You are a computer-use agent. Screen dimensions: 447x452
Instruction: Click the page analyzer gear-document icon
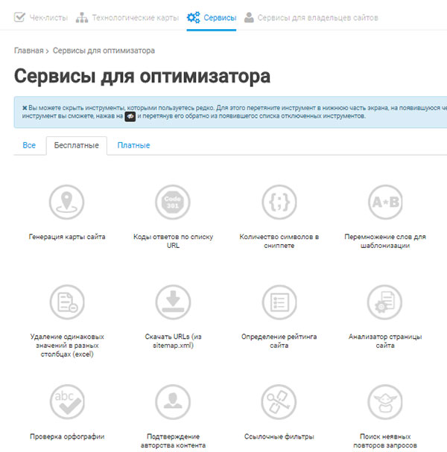tap(384, 302)
